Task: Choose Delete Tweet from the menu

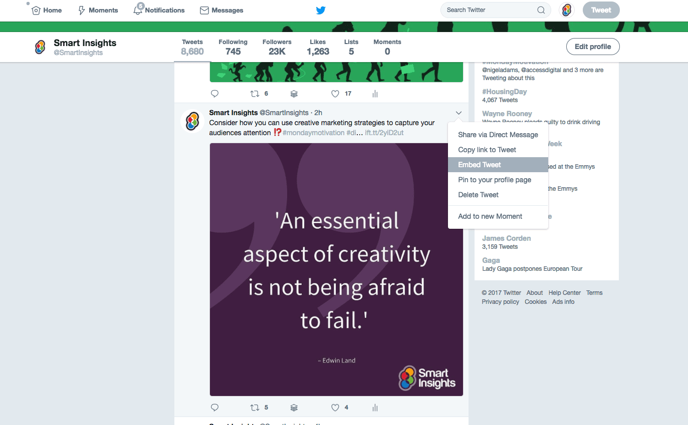Action: [477, 195]
